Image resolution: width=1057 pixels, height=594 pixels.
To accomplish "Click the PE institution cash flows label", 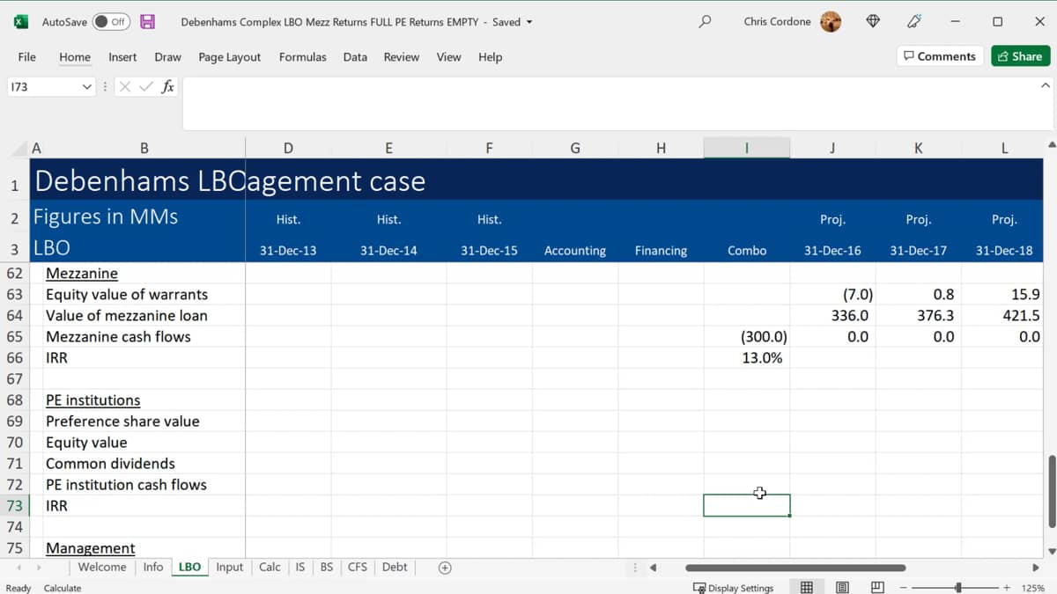I will click(126, 484).
